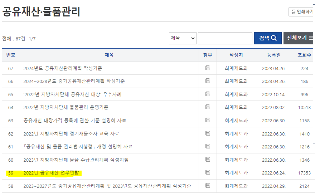The image size is (315, 196).
Task: Open 공유재산 및 물품 관리법·시행령 개정 설명회 자료
Action: (x=78, y=147)
